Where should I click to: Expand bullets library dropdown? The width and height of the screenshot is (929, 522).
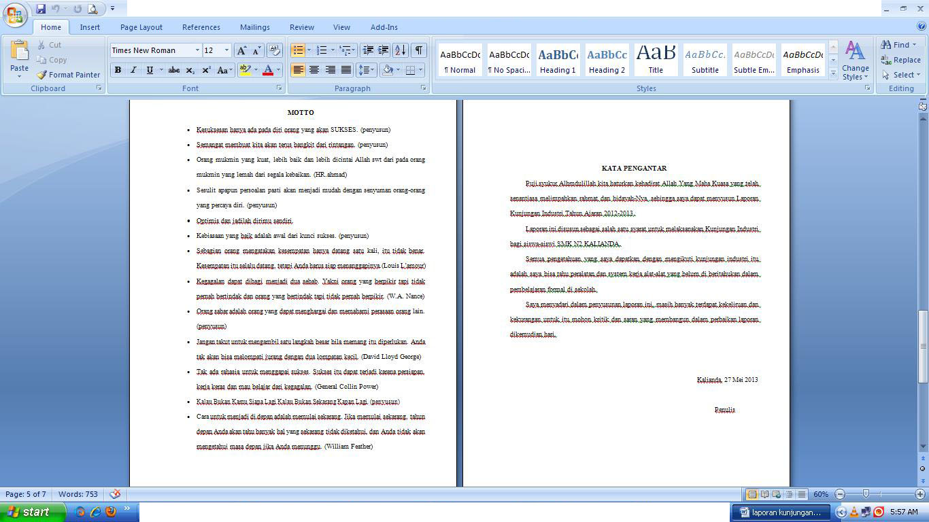click(x=309, y=50)
